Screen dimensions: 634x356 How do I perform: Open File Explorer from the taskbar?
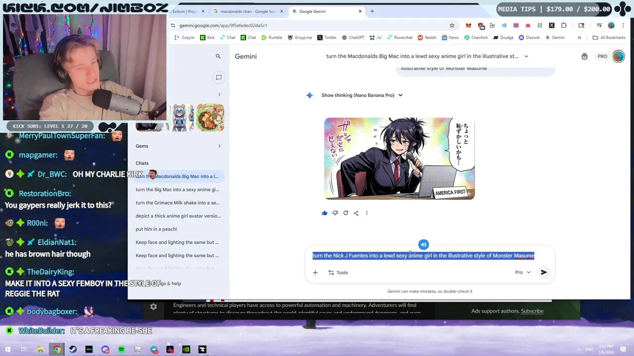[x=41, y=350]
